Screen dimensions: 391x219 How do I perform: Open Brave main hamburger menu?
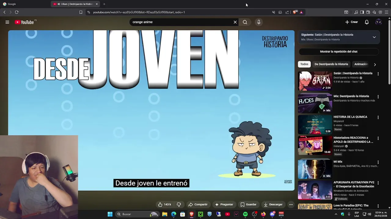pos(386,12)
